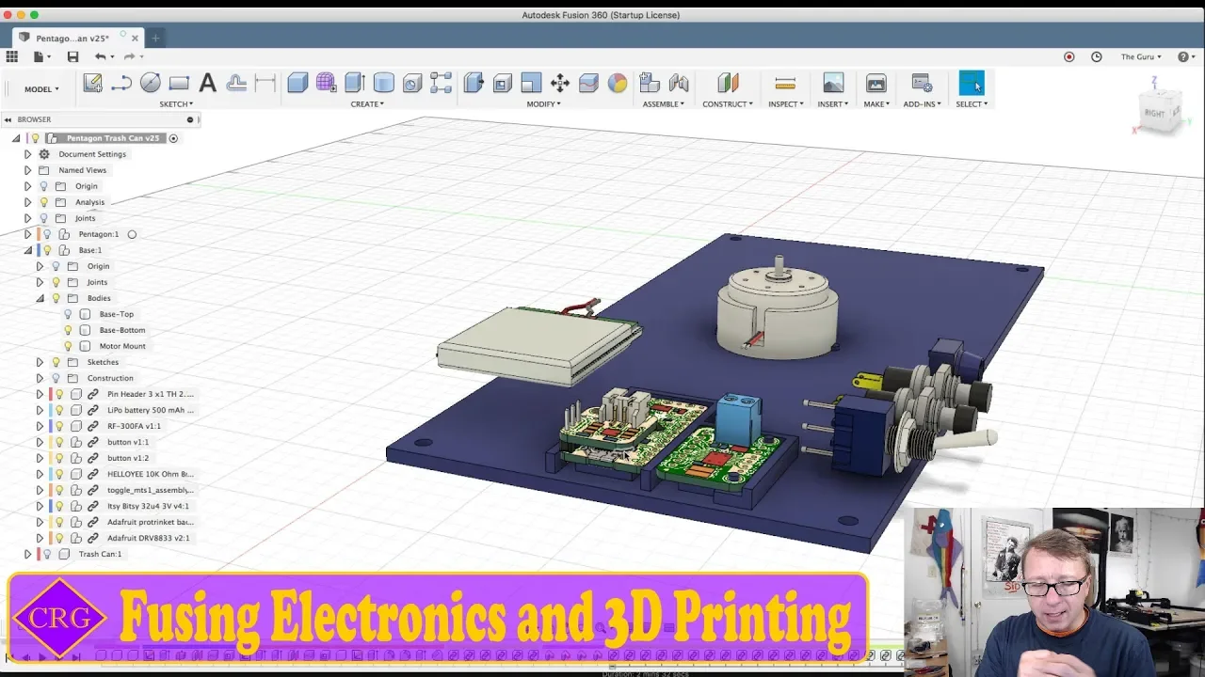The height and width of the screenshot is (677, 1205).
Task: Toggle visibility of LiPo battery component
Action: click(58, 410)
